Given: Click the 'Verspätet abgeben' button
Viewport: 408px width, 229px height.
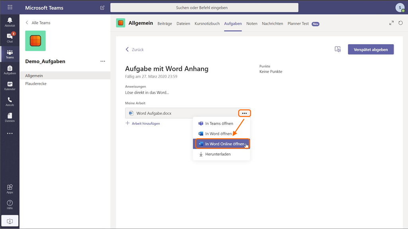Looking at the screenshot, I should (x=371, y=49).
